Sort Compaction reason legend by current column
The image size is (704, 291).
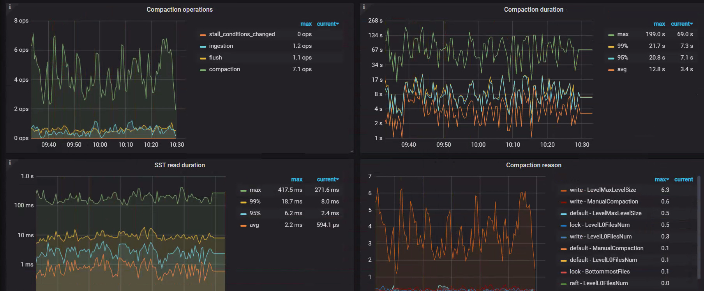click(x=683, y=179)
